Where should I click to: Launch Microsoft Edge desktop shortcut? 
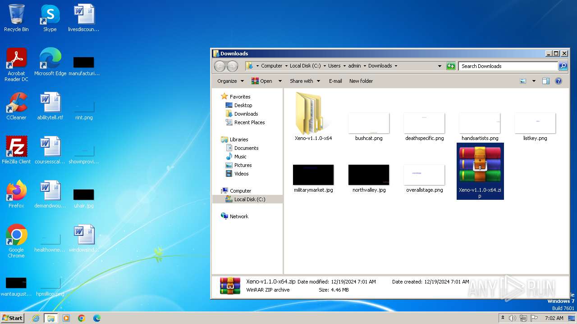(x=50, y=62)
